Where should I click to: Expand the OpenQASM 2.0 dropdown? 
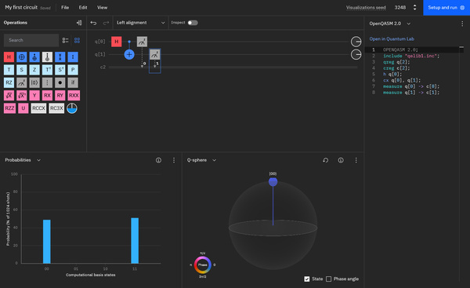pos(390,24)
